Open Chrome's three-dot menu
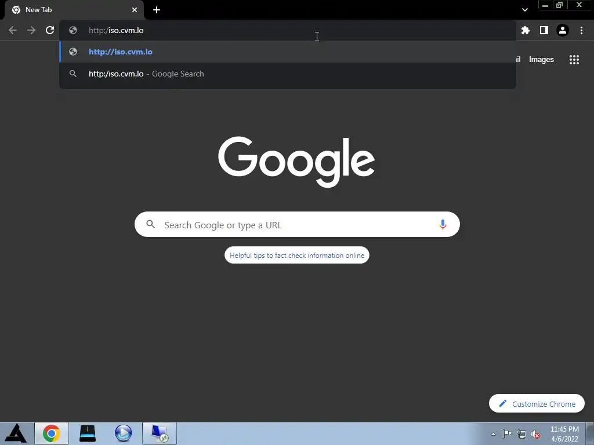 581,30
